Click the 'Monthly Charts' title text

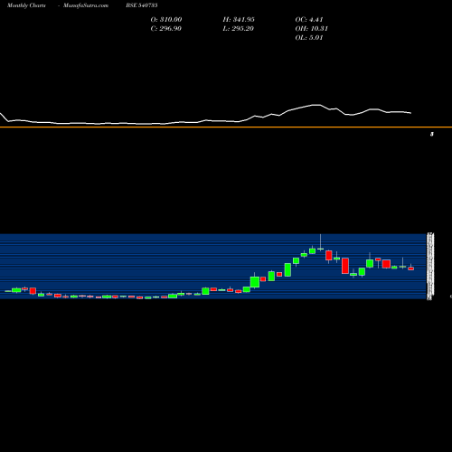pos(26,5)
